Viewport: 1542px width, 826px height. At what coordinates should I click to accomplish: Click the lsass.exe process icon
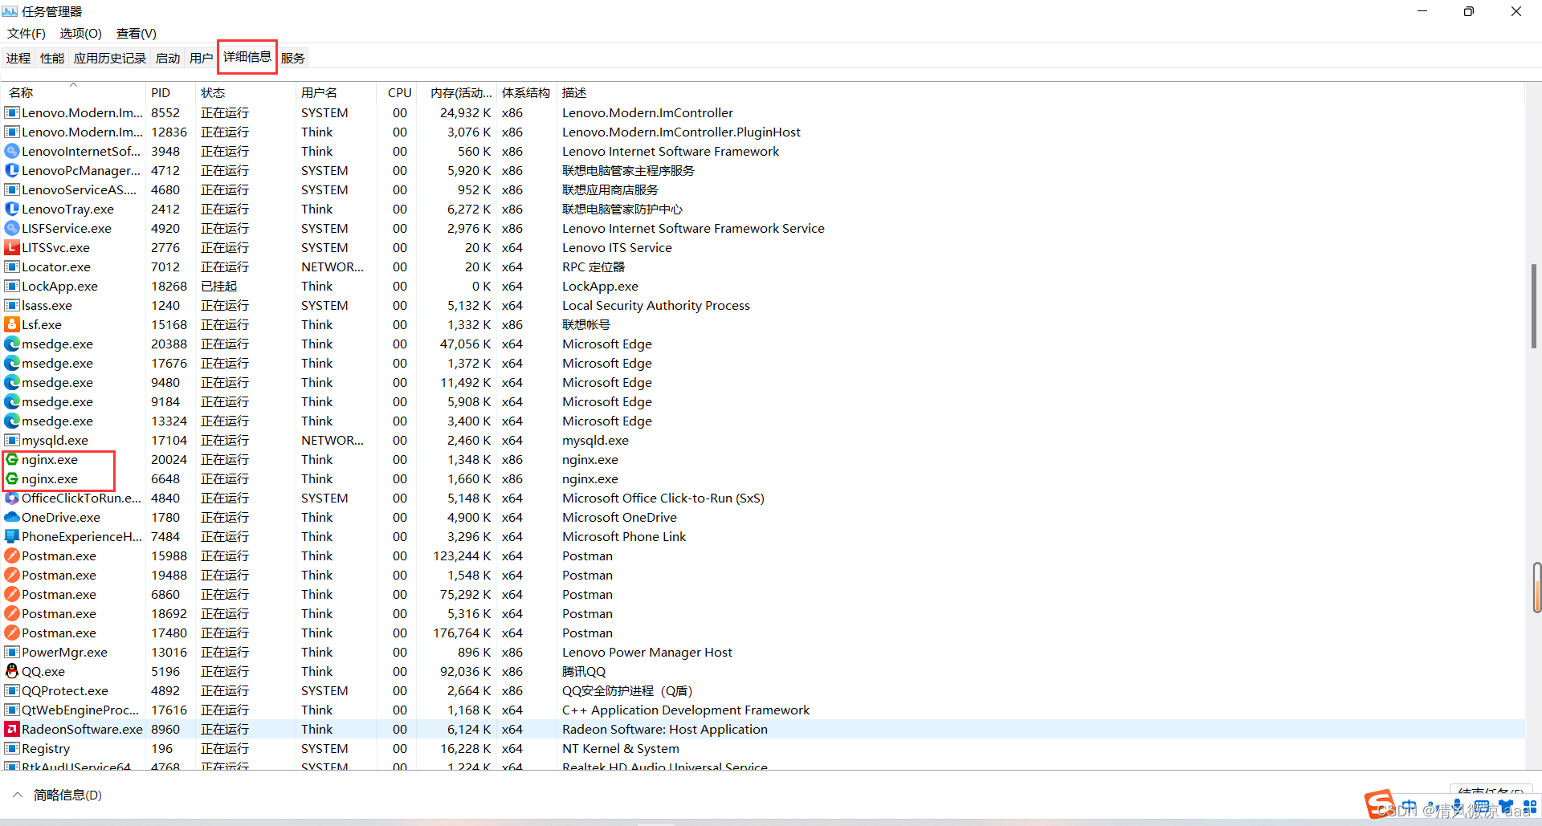12,305
